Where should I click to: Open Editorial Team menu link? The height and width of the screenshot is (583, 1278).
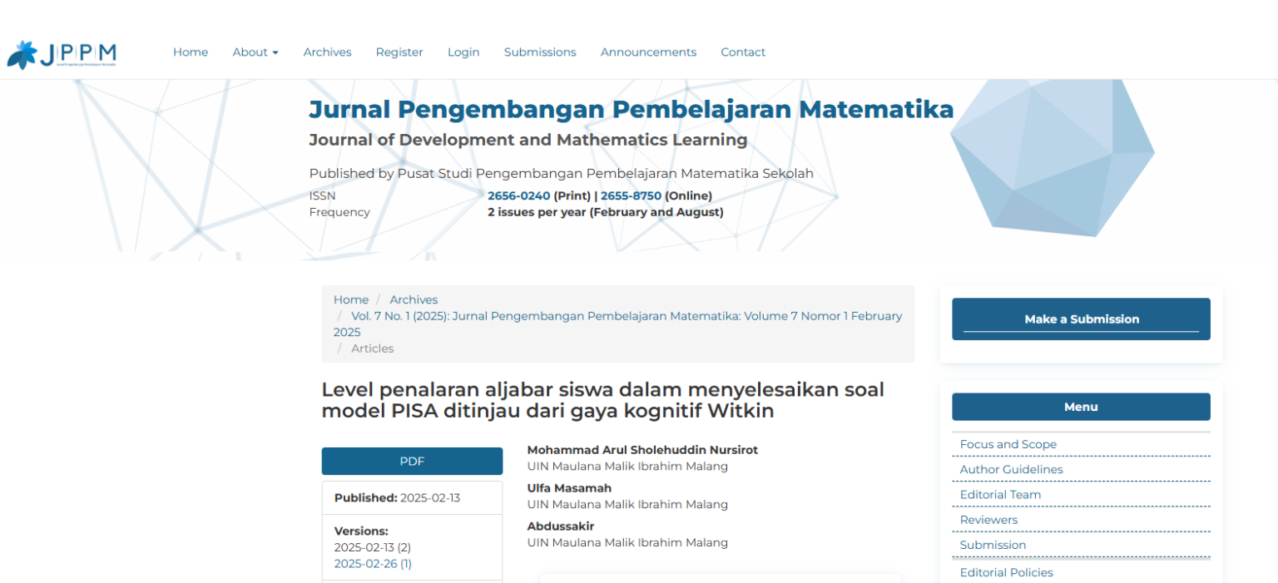click(x=1000, y=494)
